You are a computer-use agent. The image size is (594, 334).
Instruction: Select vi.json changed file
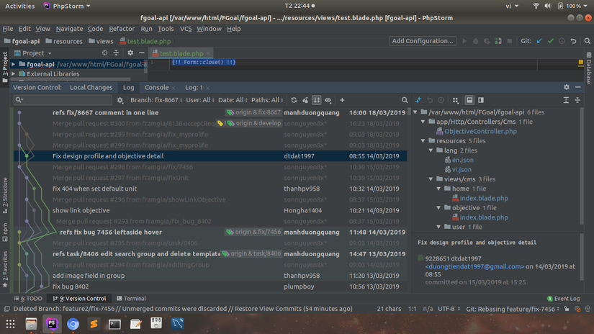462,170
